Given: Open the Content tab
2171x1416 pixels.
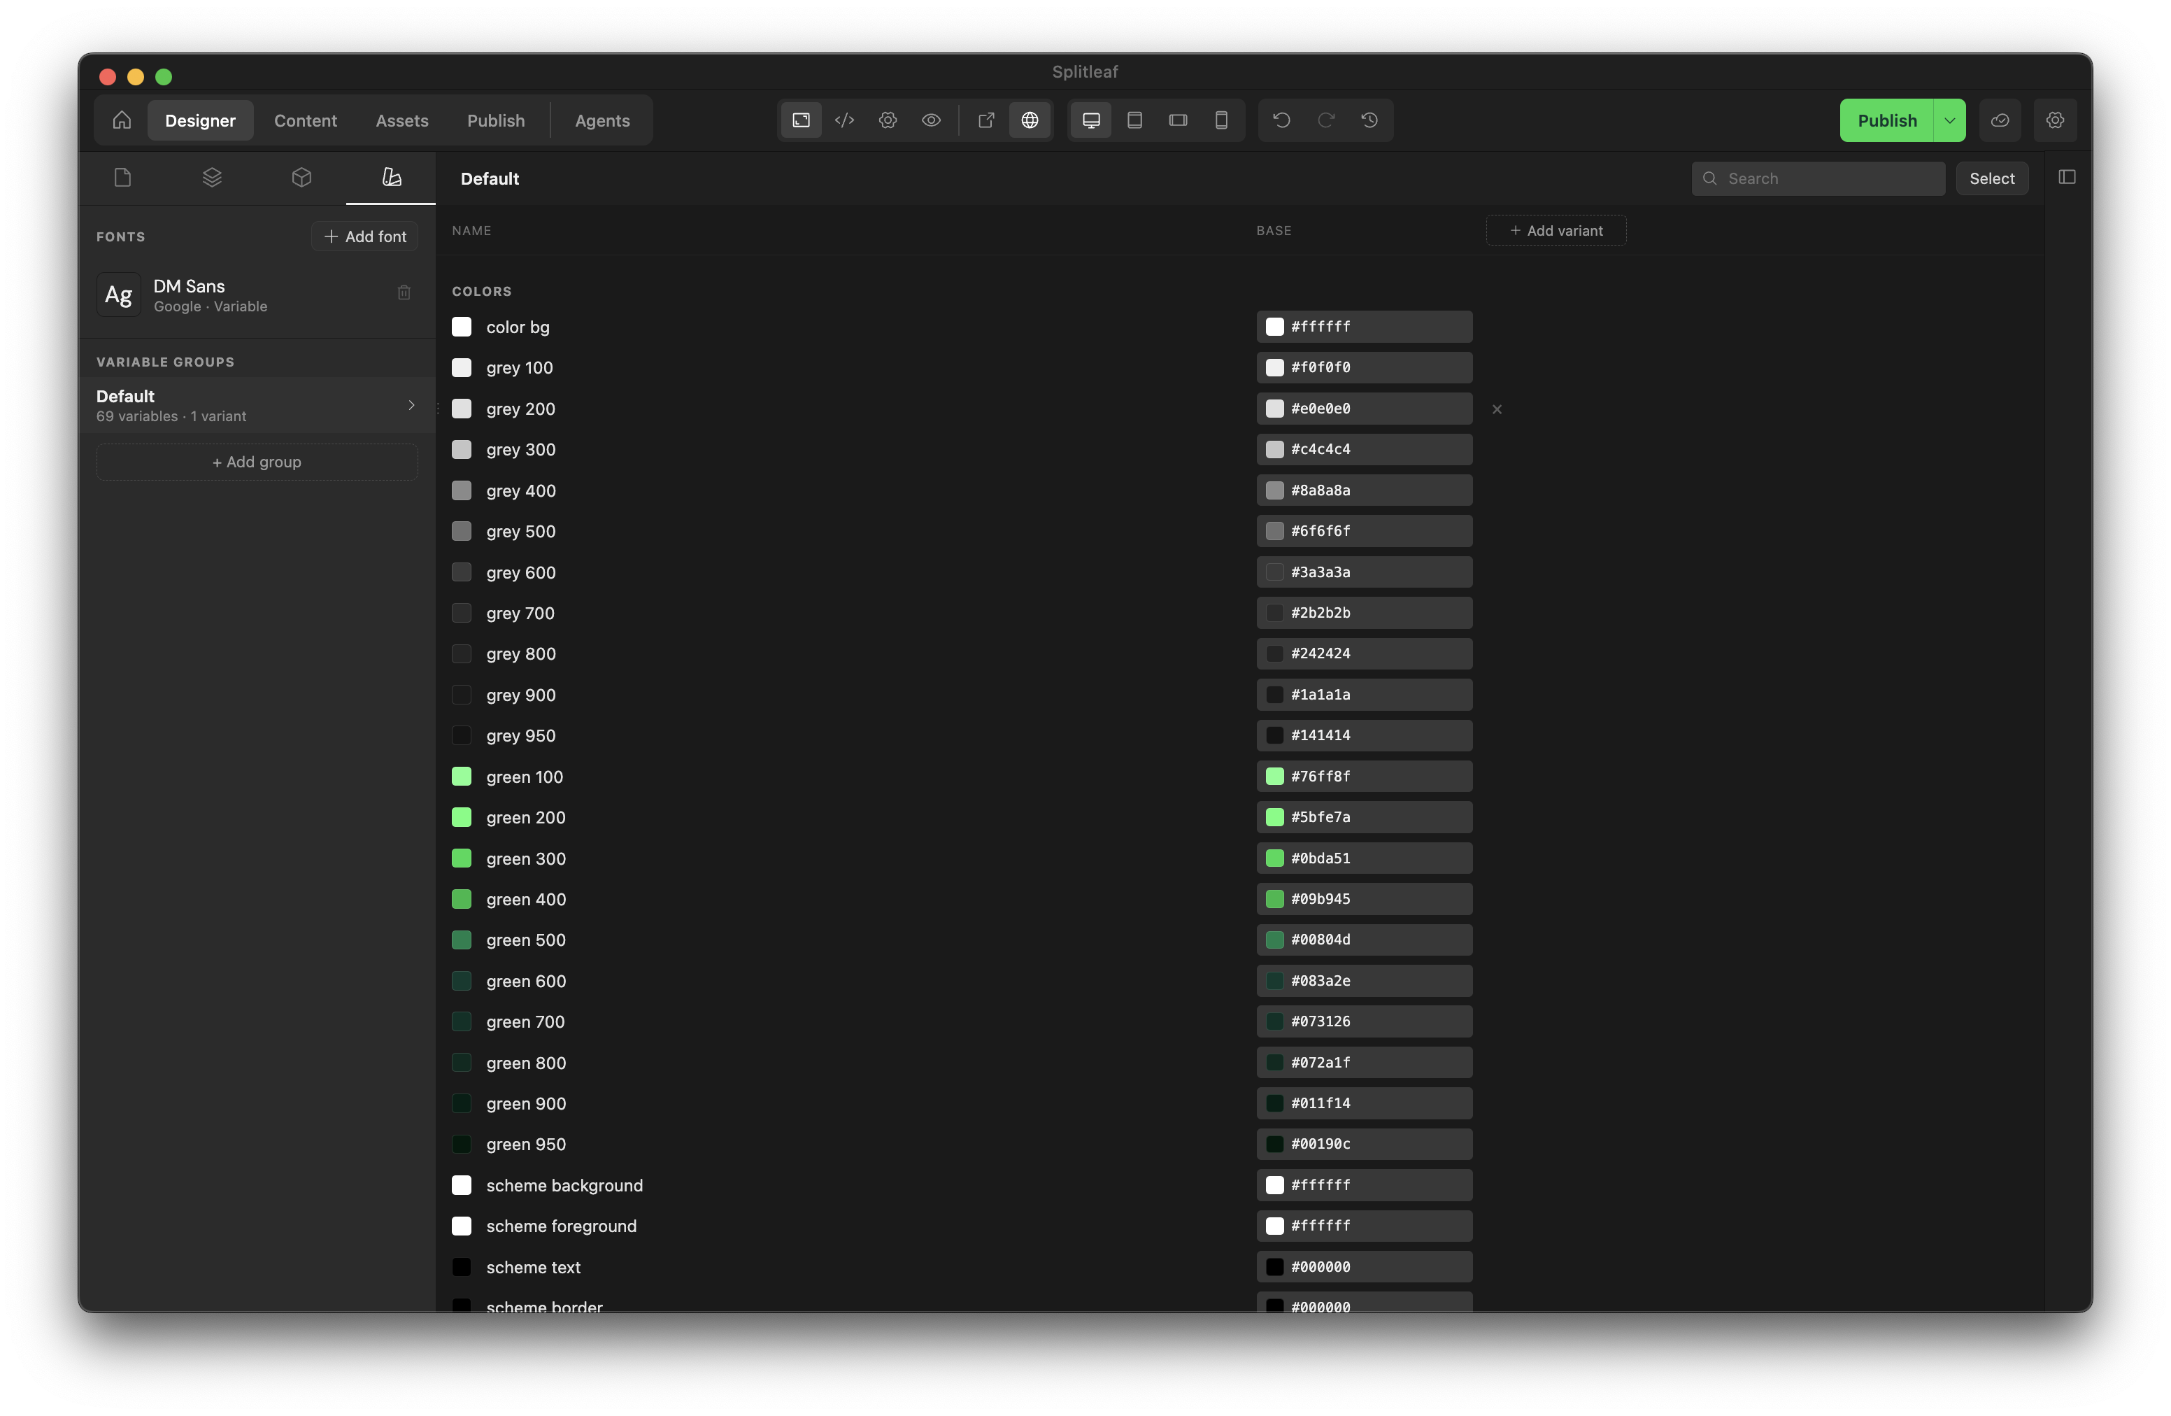Looking at the screenshot, I should 306,120.
